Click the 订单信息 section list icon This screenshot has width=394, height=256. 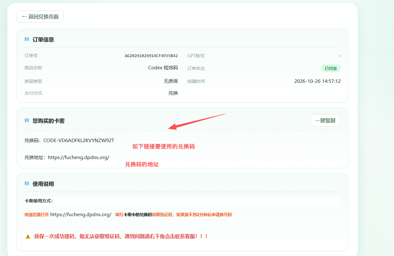coord(27,40)
